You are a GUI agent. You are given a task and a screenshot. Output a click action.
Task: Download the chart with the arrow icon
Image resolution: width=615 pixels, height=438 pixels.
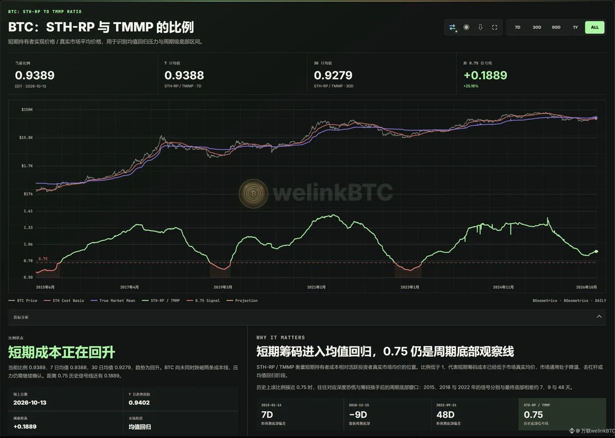click(480, 27)
